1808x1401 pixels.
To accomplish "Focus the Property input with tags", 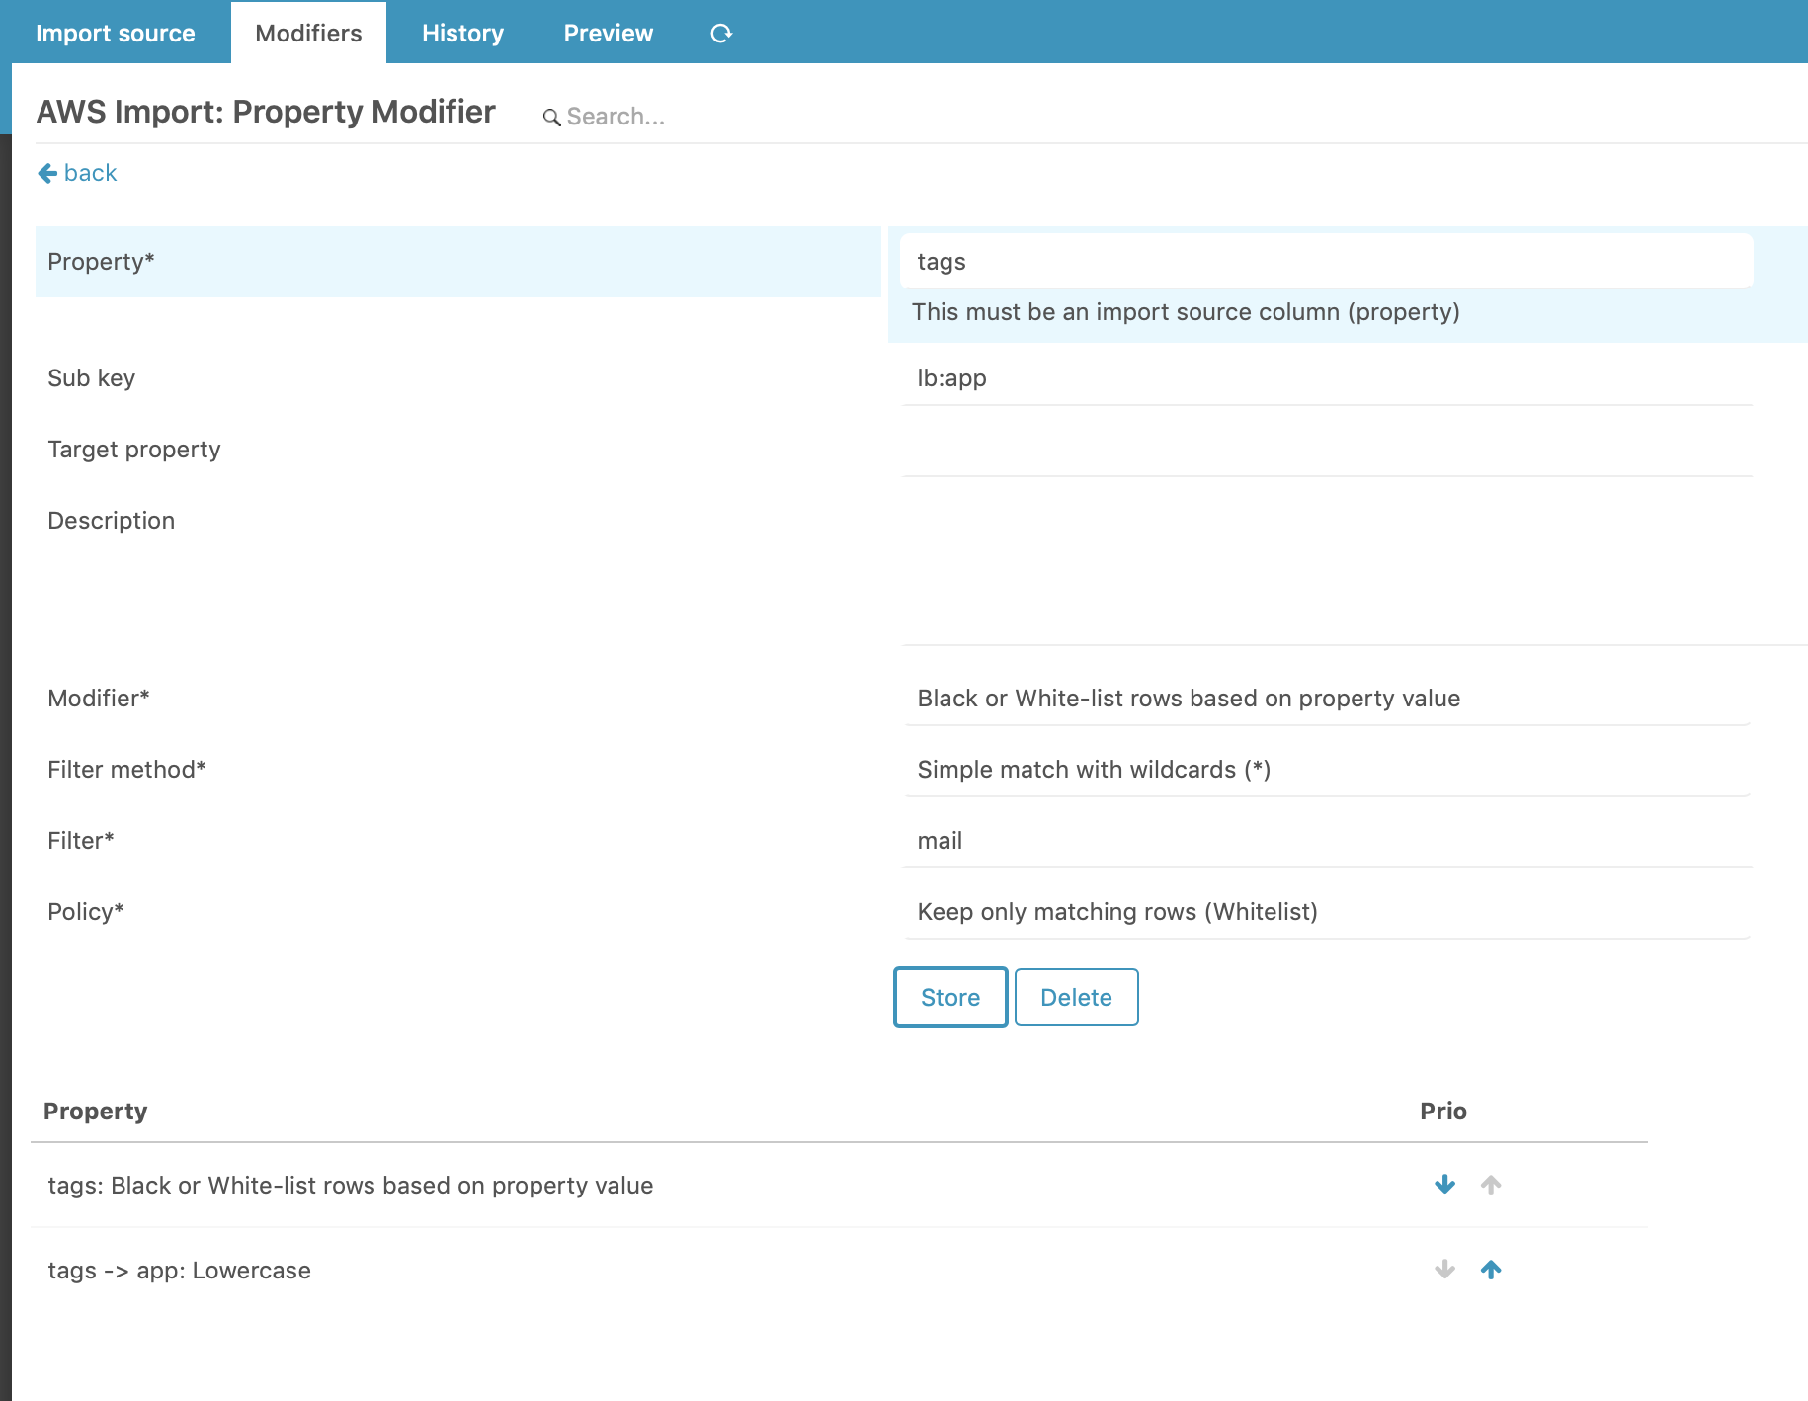I will pos(1327,262).
